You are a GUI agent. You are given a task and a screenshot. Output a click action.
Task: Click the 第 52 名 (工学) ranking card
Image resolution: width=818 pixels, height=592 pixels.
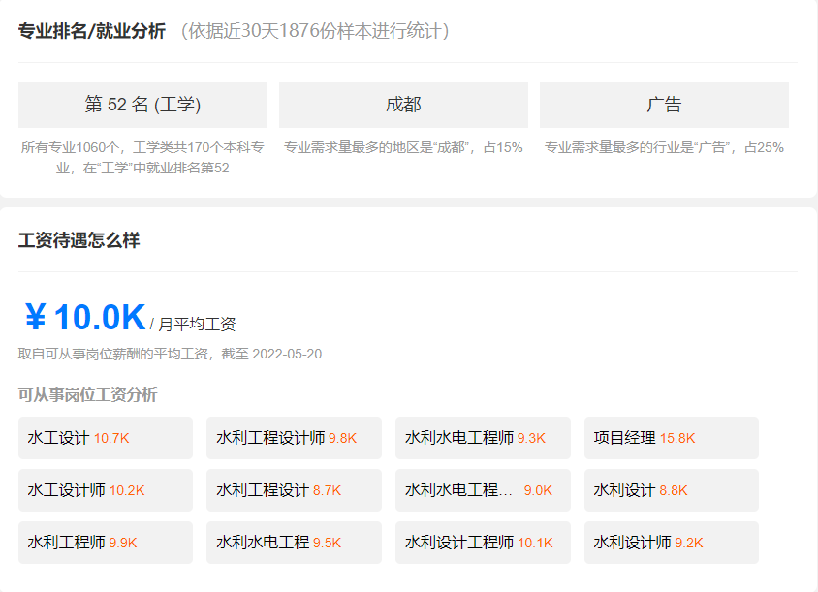pos(142,105)
